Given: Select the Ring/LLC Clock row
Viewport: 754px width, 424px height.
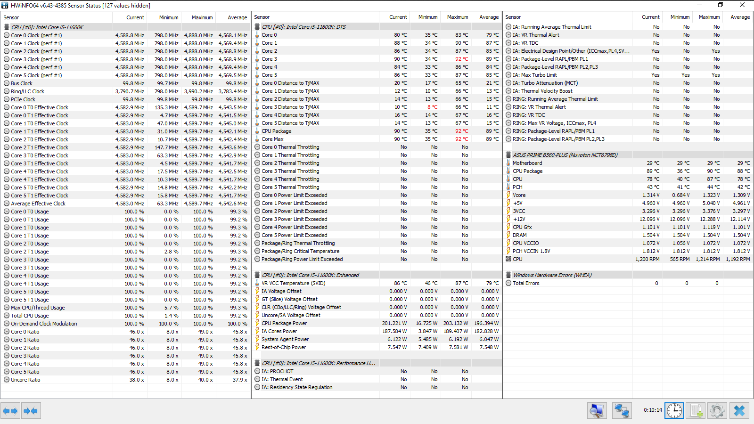Looking at the screenshot, I should point(125,91).
